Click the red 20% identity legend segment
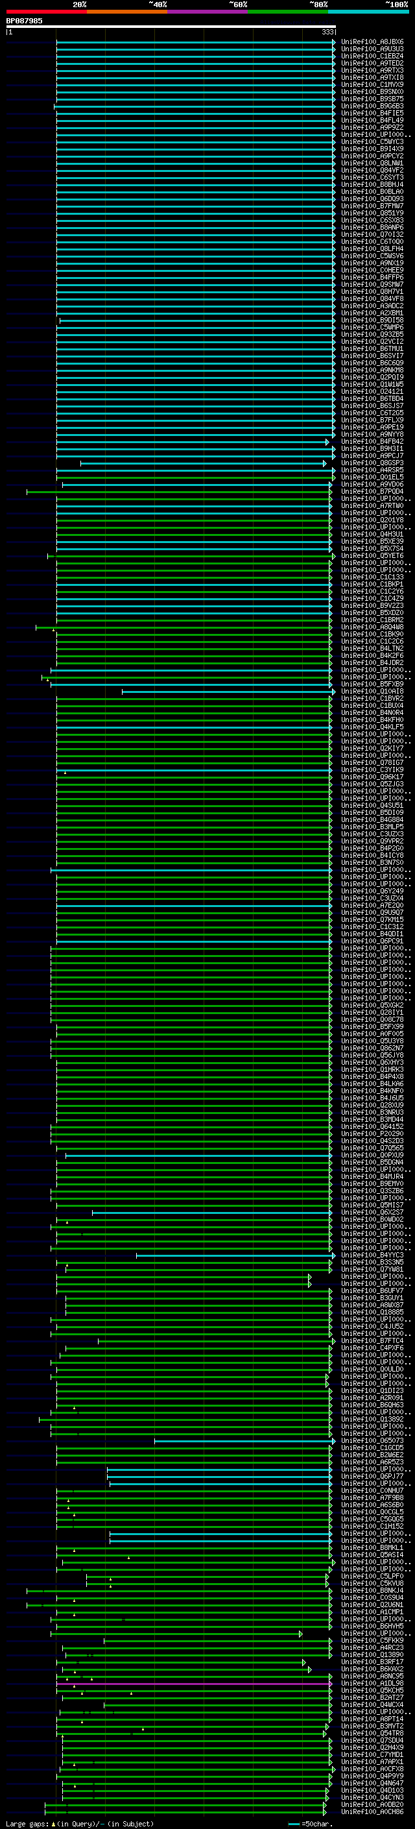The image size is (415, 1829). point(46,12)
